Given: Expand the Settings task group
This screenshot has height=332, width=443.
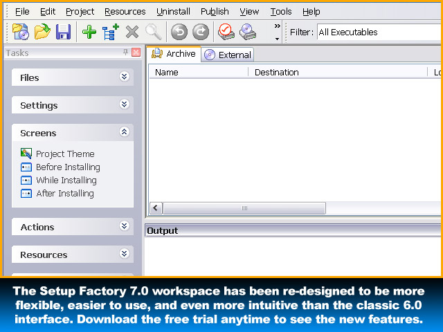Looking at the screenshot, I should click(x=125, y=104).
